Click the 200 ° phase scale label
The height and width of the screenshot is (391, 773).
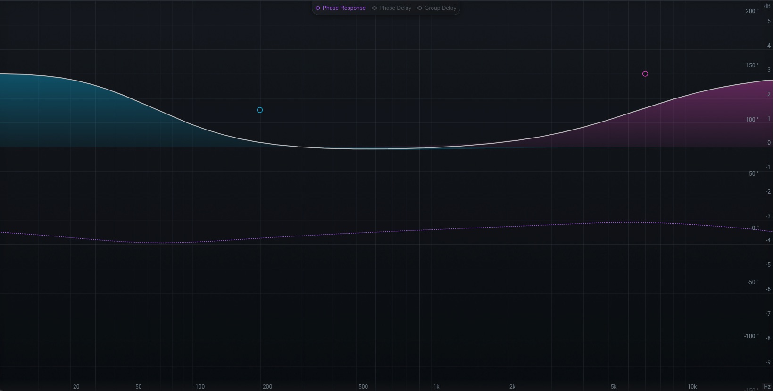tap(752, 11)
